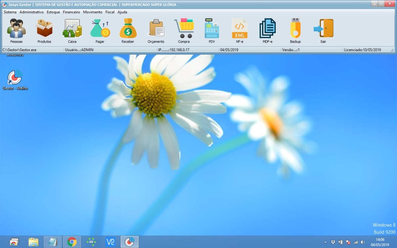The width and height of the screenshot is (397, 248).
Task: Open the Administrativo menu
Action: (x=31, y=12)
